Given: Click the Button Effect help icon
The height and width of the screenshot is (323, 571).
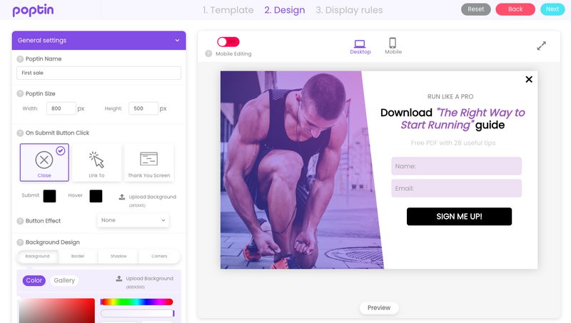Looking at the screenshot, I should 20,221.
